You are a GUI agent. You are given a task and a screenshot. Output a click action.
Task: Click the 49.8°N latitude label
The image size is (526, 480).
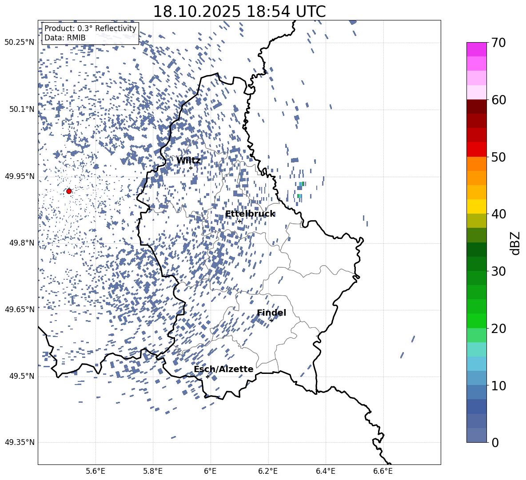pyautogui.click(x=22, y=243)
